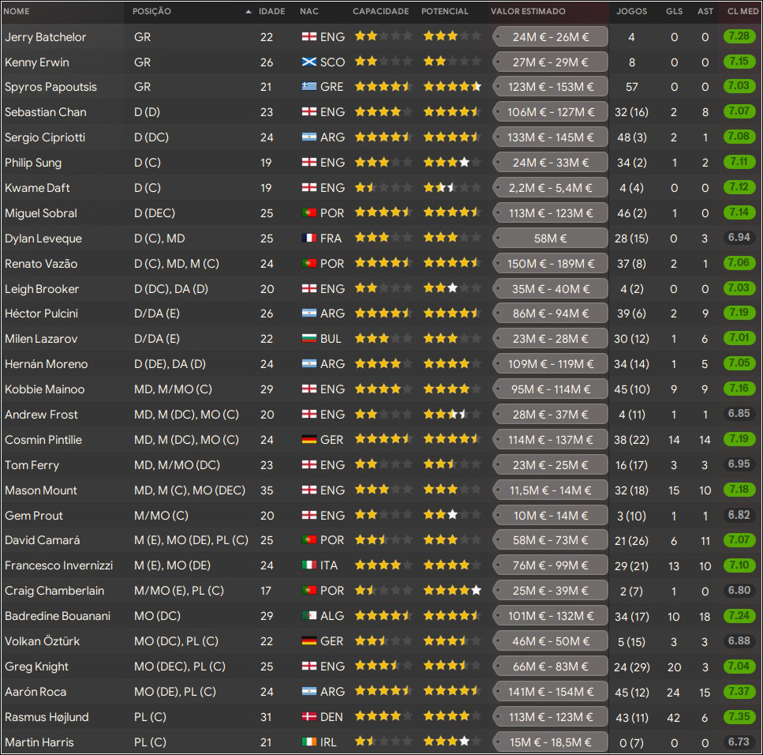Open player Aarón Roca
Image resolution: width=763 pixels, height=755 pixels.
coord(36,692)
